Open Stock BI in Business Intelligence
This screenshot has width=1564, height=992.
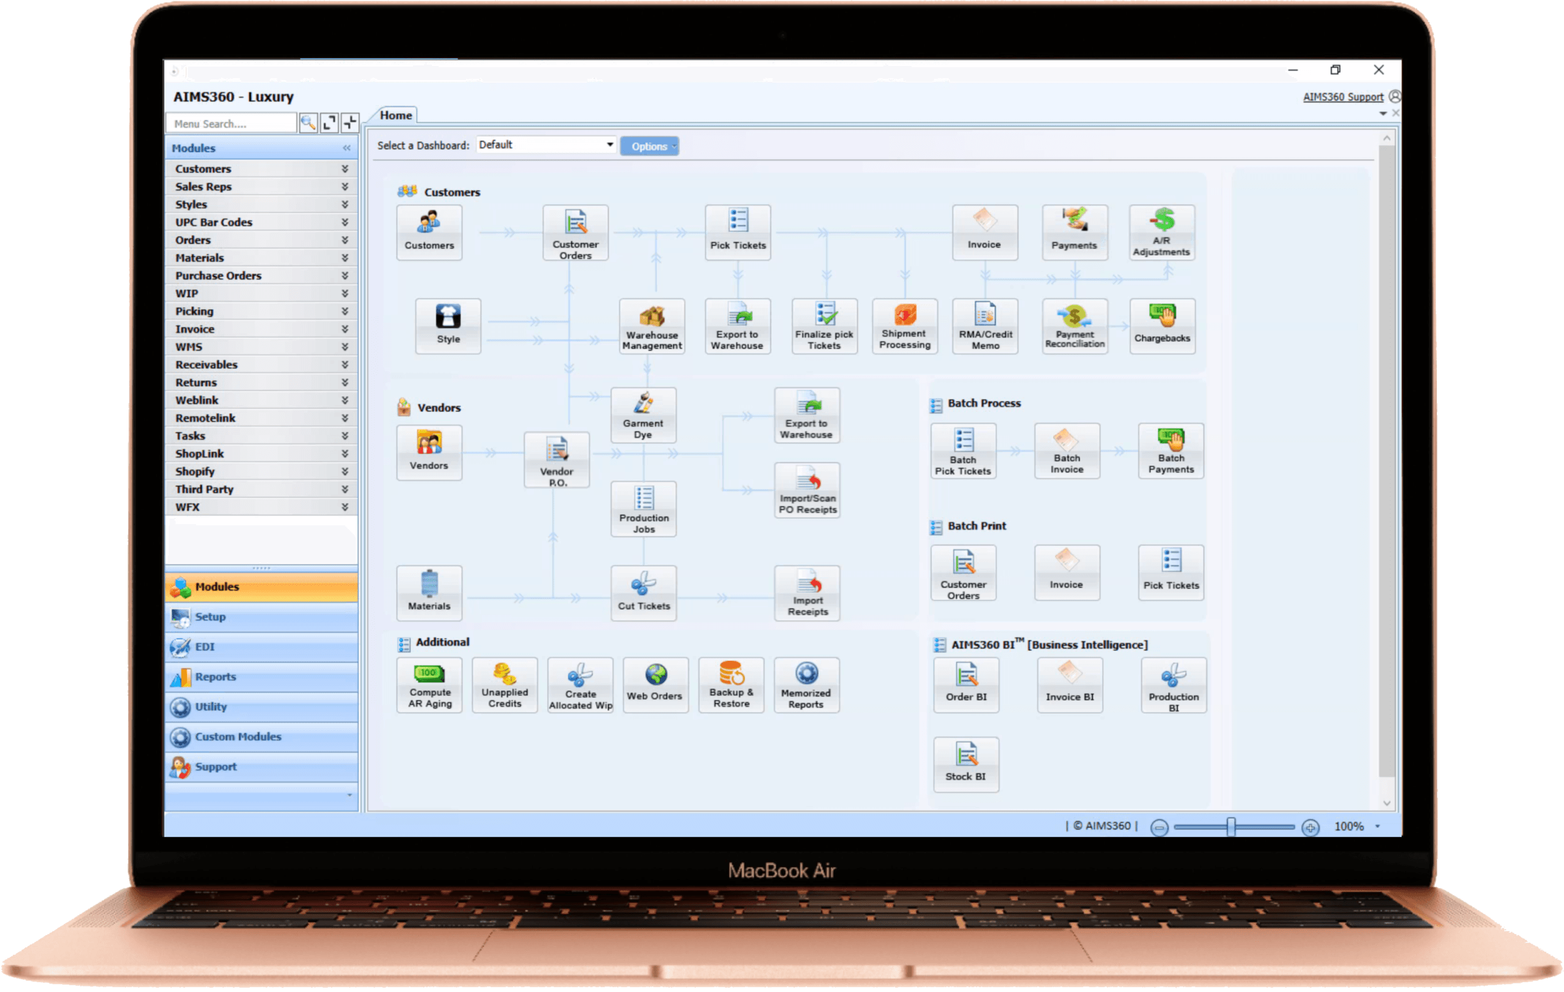(x=966, y=764)
